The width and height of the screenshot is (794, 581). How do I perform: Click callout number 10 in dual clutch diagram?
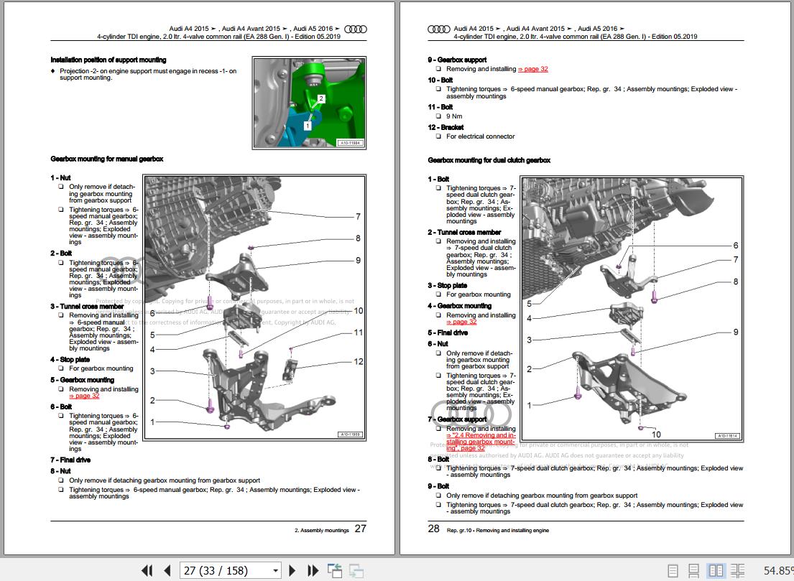656,434
